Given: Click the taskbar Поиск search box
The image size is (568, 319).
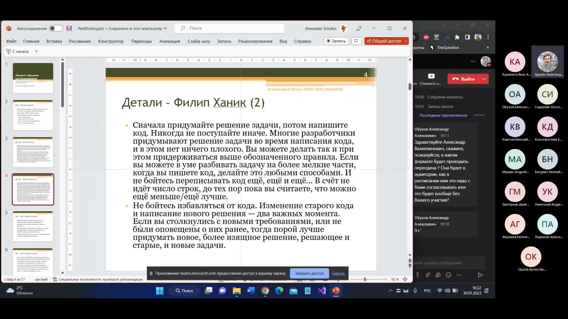Looking at the screenshot, I should (185, 291).
